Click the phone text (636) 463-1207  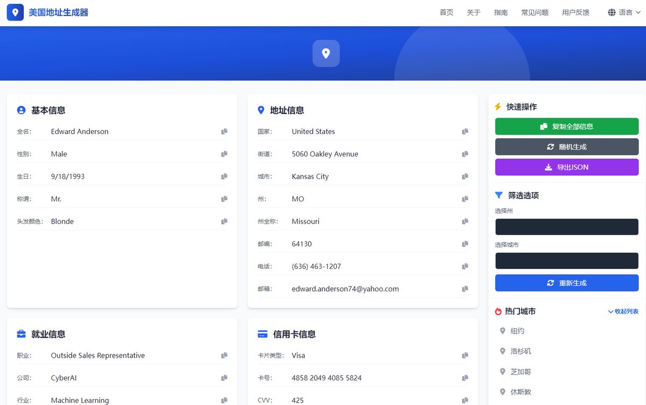[x=317, y=267]
